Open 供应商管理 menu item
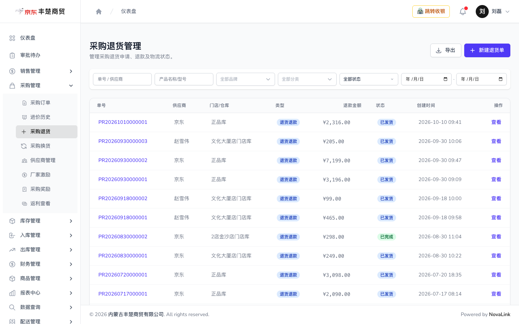 click(46, 161)
